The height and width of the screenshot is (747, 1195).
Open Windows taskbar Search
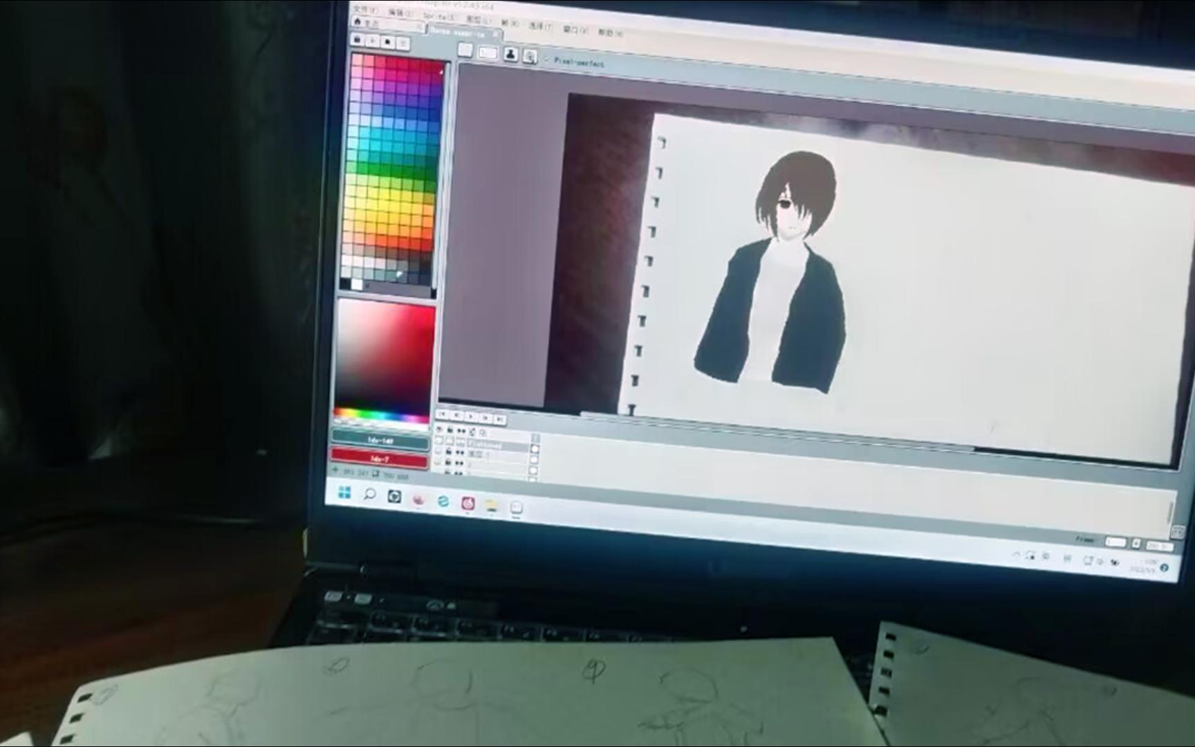[369, 494]
